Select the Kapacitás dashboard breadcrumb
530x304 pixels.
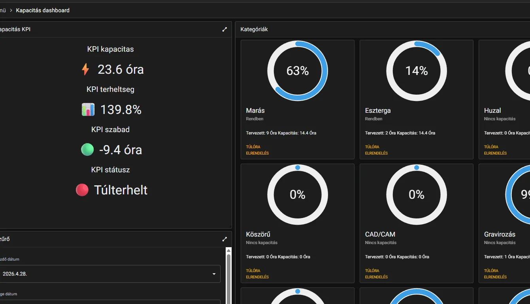[x=43, y=10]
